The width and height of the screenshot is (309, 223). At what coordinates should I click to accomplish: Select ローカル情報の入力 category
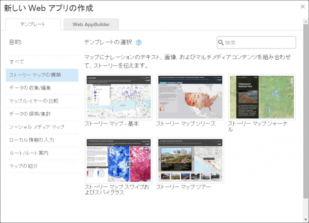pyautogui.click(x=42, y=140)
